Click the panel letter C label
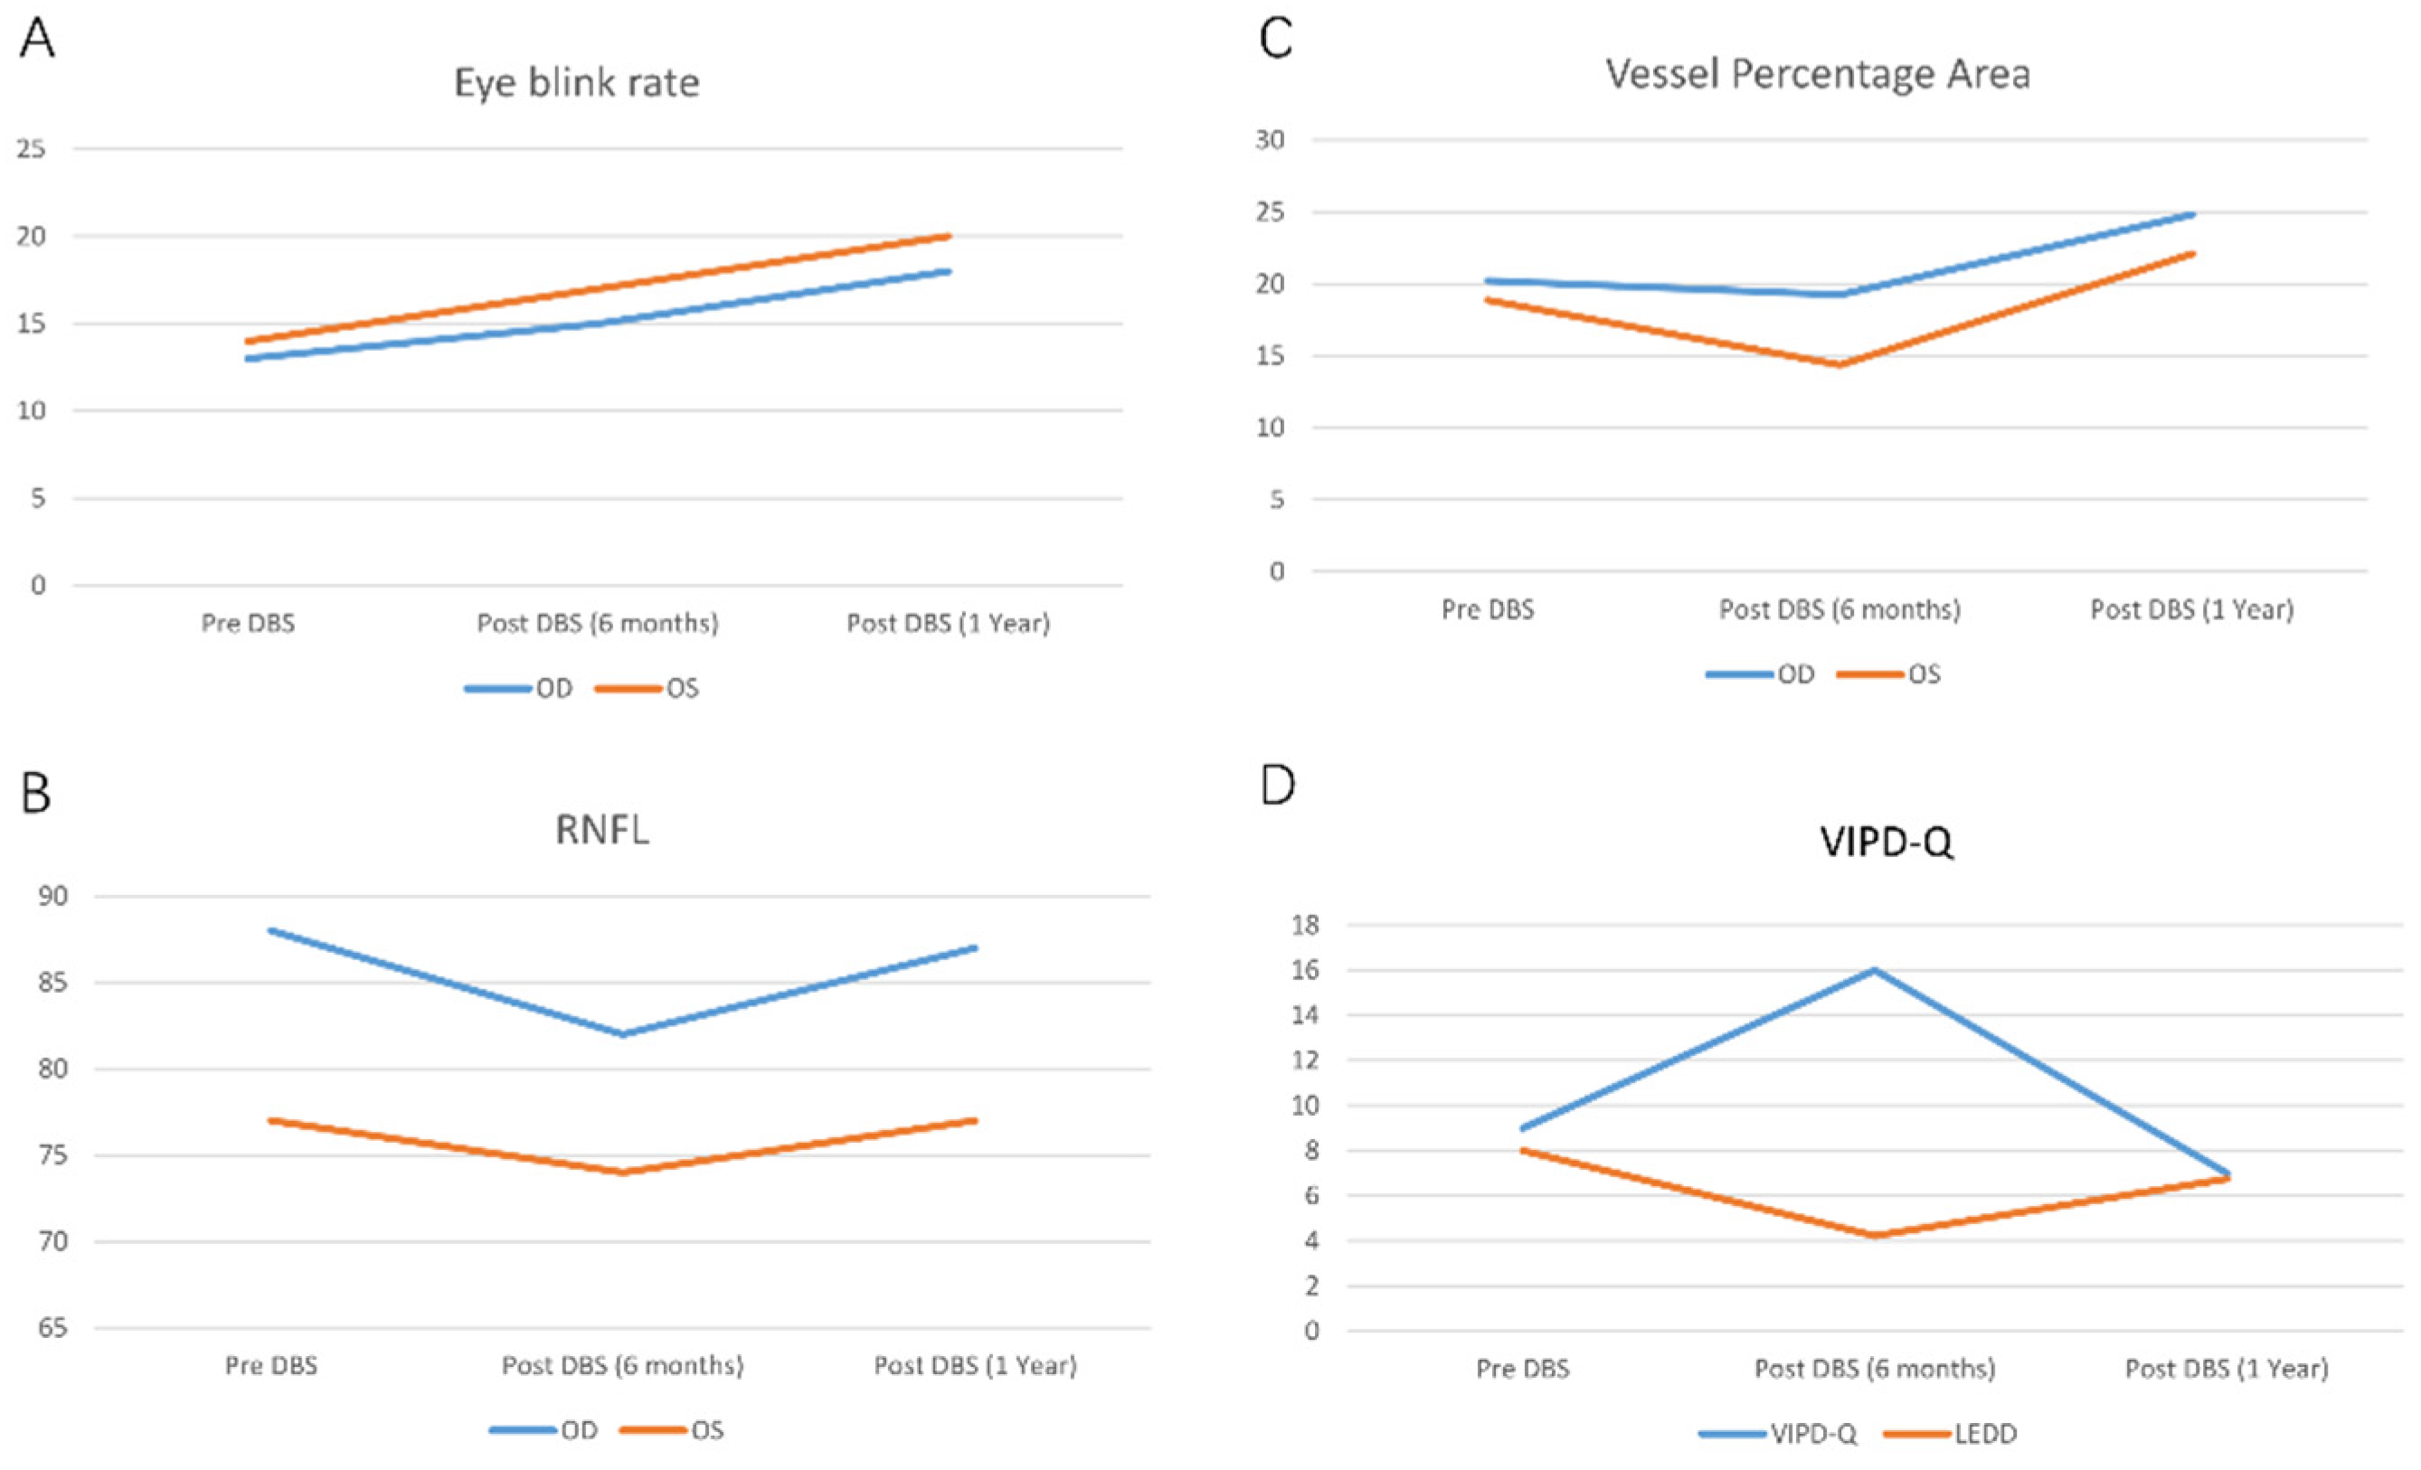This screenshot has width=2421, height=1470. point(1275,39)
